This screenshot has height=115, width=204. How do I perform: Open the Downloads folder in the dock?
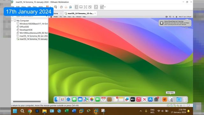(x=179, y=99)
